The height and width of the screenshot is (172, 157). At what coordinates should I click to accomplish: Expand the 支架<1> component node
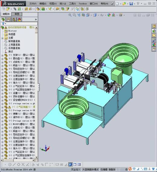[2, 56]
